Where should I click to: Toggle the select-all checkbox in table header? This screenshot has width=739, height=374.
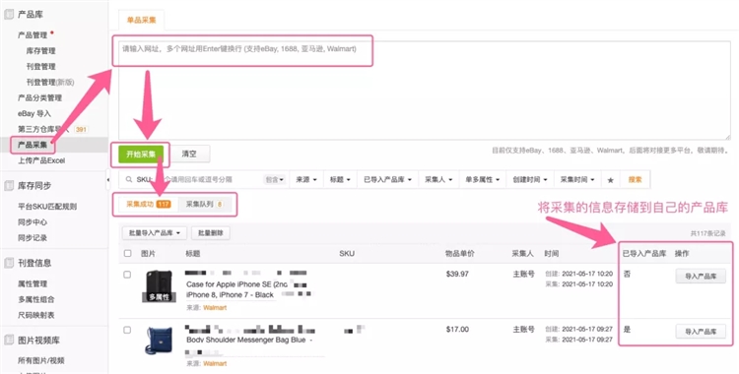[x=127, y=253]
